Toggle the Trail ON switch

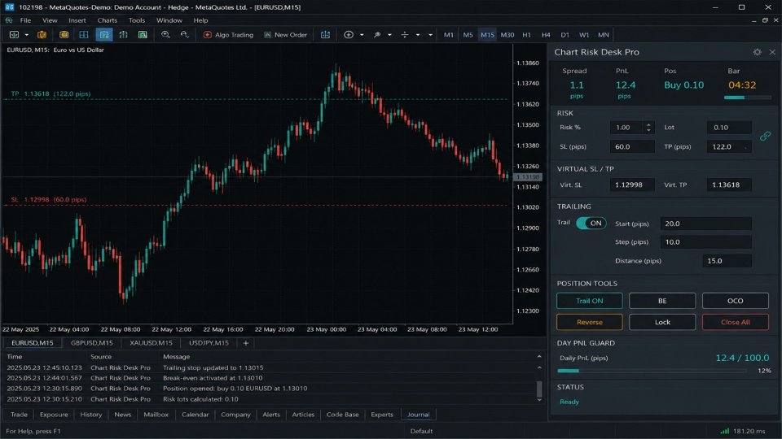591,223
